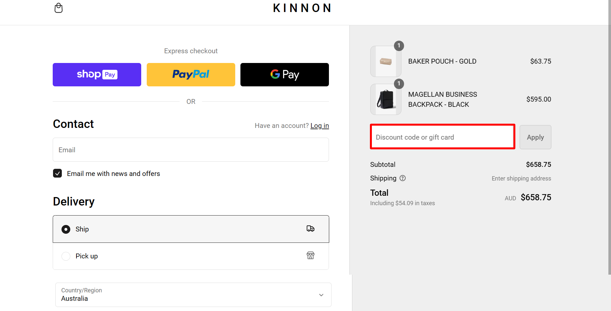
Task: Click the truck icon next to Ship
Action: (x=310, y=229)
